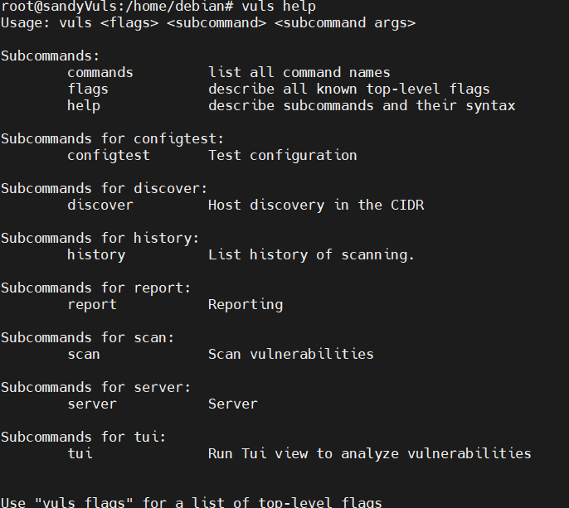Click the 'Test configuration' description
Image resolution: width=569 pixels, height=508 pixels.
click(x=282, y=155)
